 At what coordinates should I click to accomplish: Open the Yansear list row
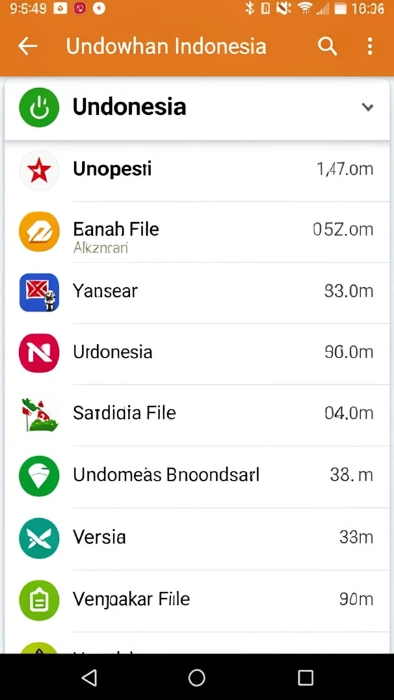coord(197,293)
